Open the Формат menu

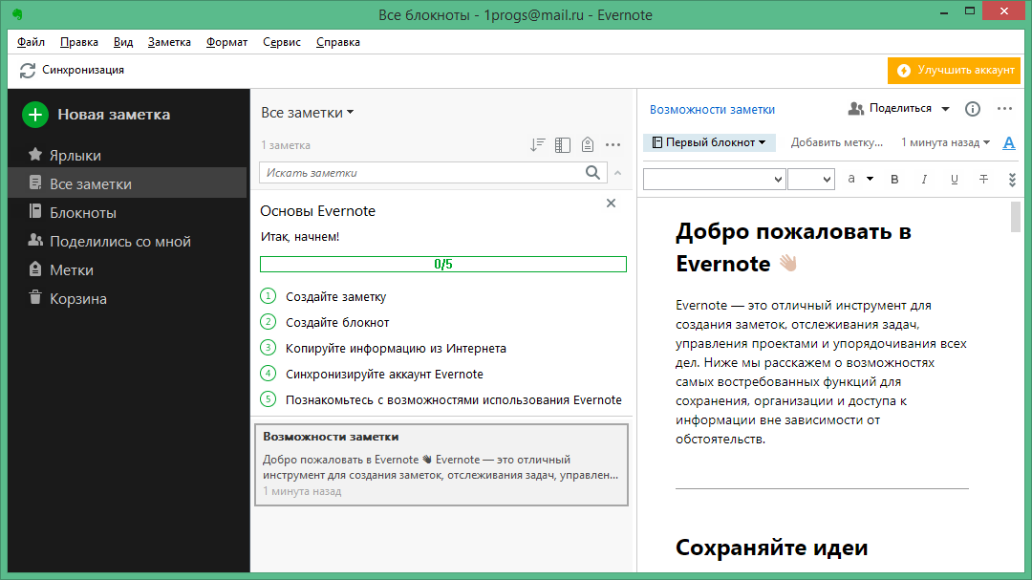(x=226, y=41)
